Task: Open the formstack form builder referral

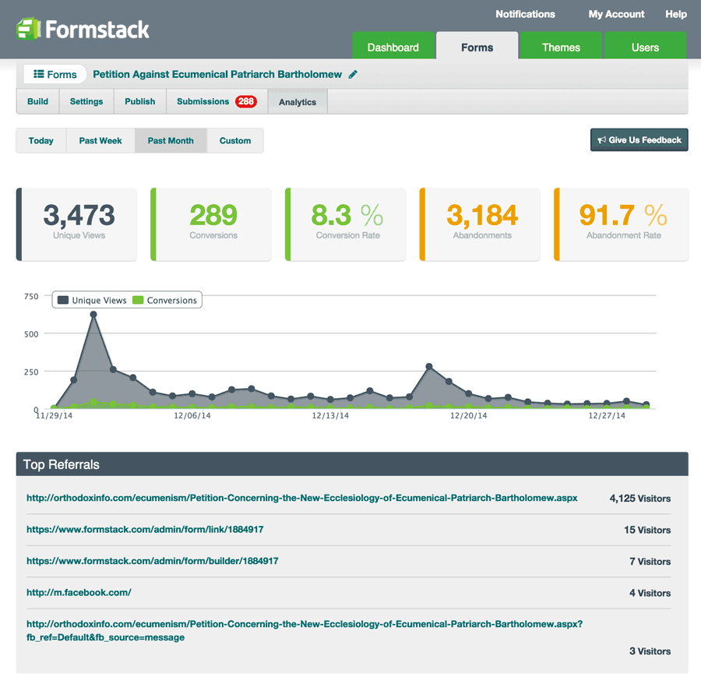Action: pyautogui.click(x=153, y=561)
